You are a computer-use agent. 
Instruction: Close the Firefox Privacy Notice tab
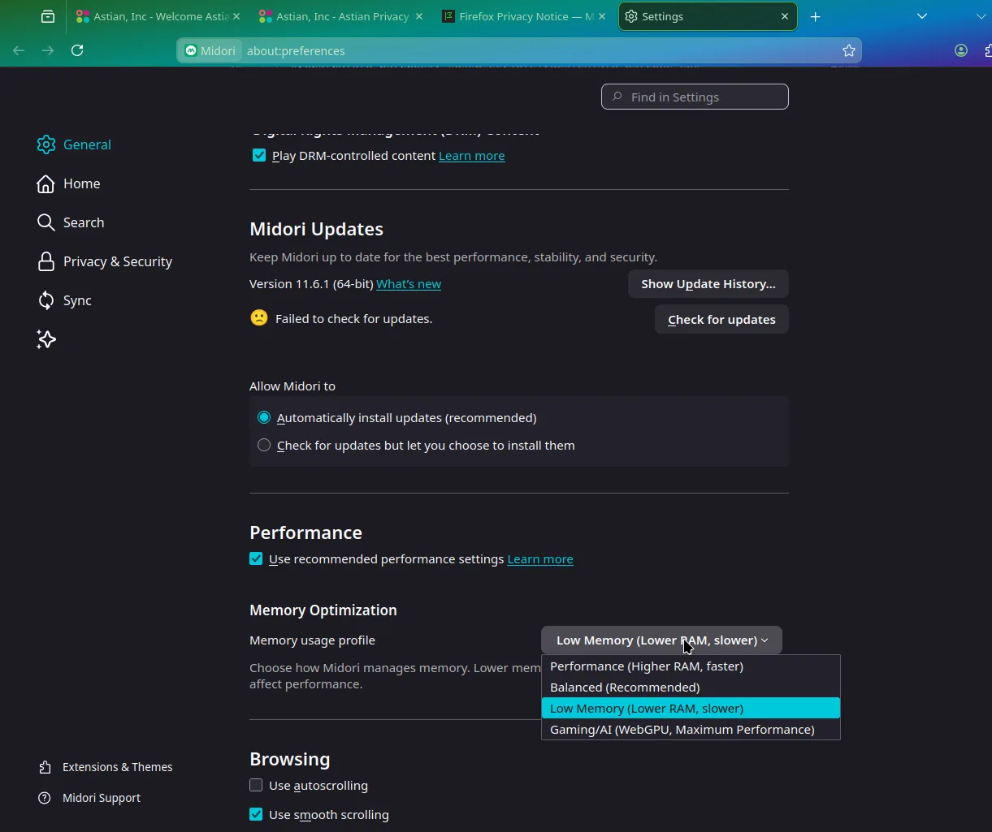click(x=602, y=16)
